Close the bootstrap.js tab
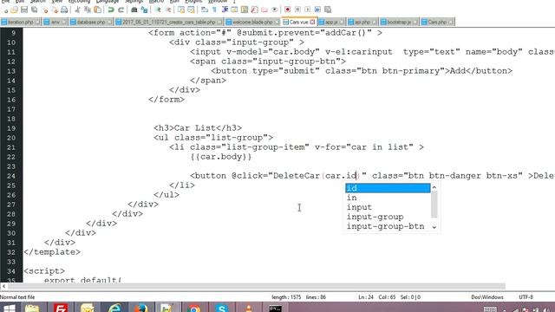This screenshot has width=555, height=312. 415,22
